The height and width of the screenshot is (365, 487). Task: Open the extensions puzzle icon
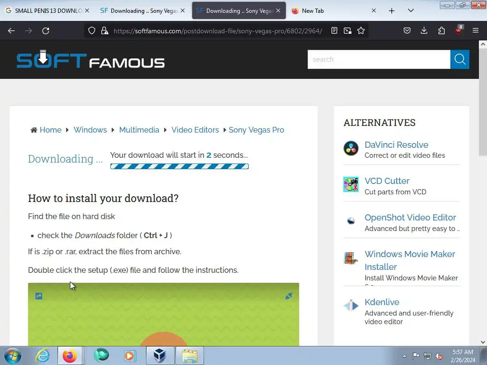pyautogui.click(x=441, y=30)
